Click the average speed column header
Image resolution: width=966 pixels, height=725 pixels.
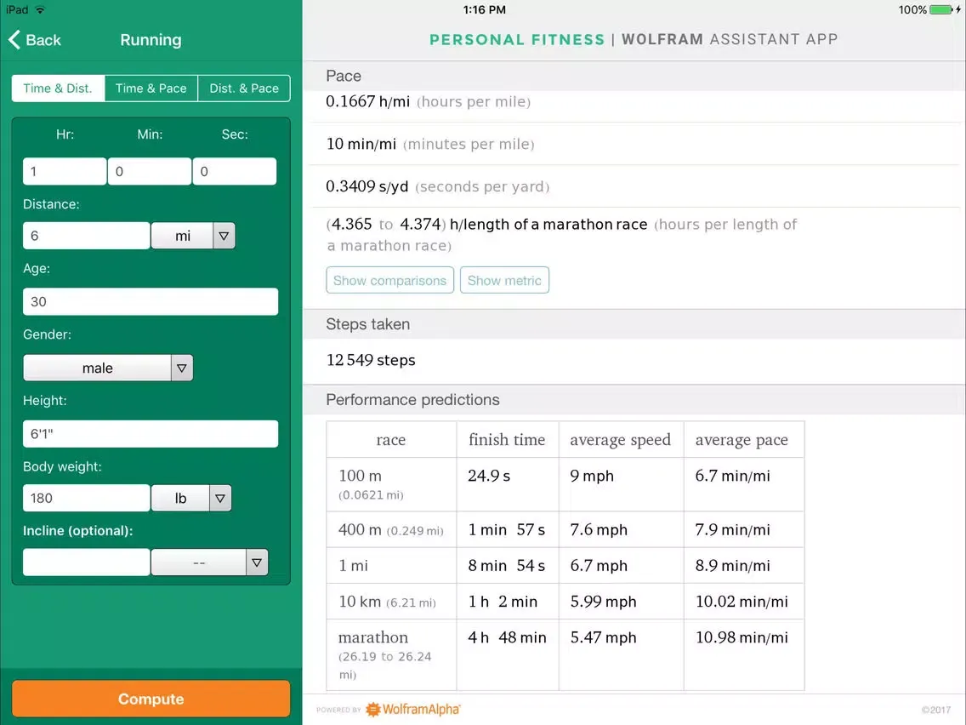point(621,440)
